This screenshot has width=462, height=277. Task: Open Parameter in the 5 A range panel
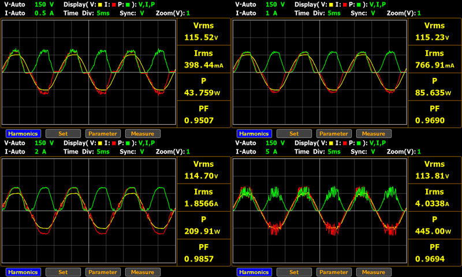(334, 272)
